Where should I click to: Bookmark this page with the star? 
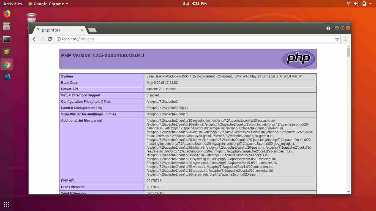[337, 39]
